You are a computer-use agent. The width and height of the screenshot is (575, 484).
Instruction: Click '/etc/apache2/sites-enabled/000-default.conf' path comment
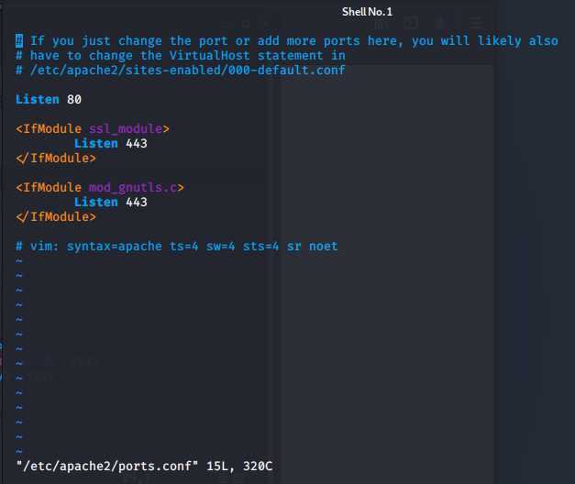[x=188, y=70]
